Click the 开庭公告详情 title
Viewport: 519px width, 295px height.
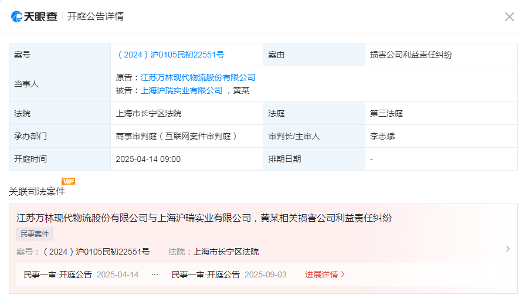pyautogui.click(x=96, y=16)
